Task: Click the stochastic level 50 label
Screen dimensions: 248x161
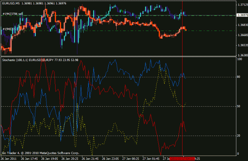Action: click(238, 106)
